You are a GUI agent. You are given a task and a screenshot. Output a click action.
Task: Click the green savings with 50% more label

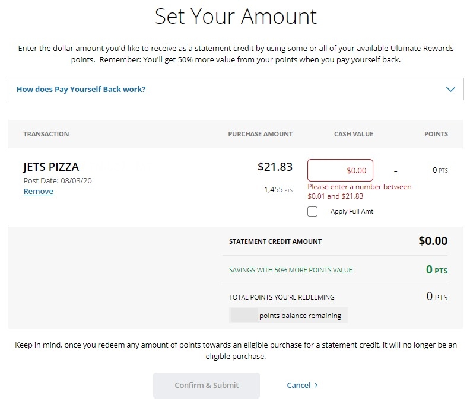click(x=290, y=270)
